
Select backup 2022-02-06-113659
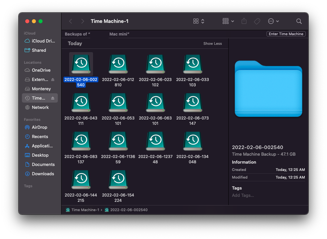(118, 141)
